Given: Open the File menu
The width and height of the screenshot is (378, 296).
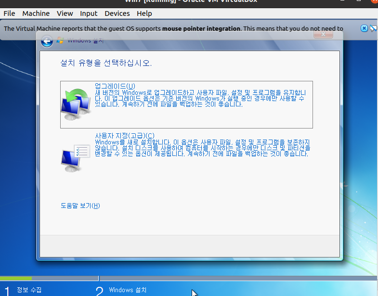Looking at the screenshot, I should point(9,13).
